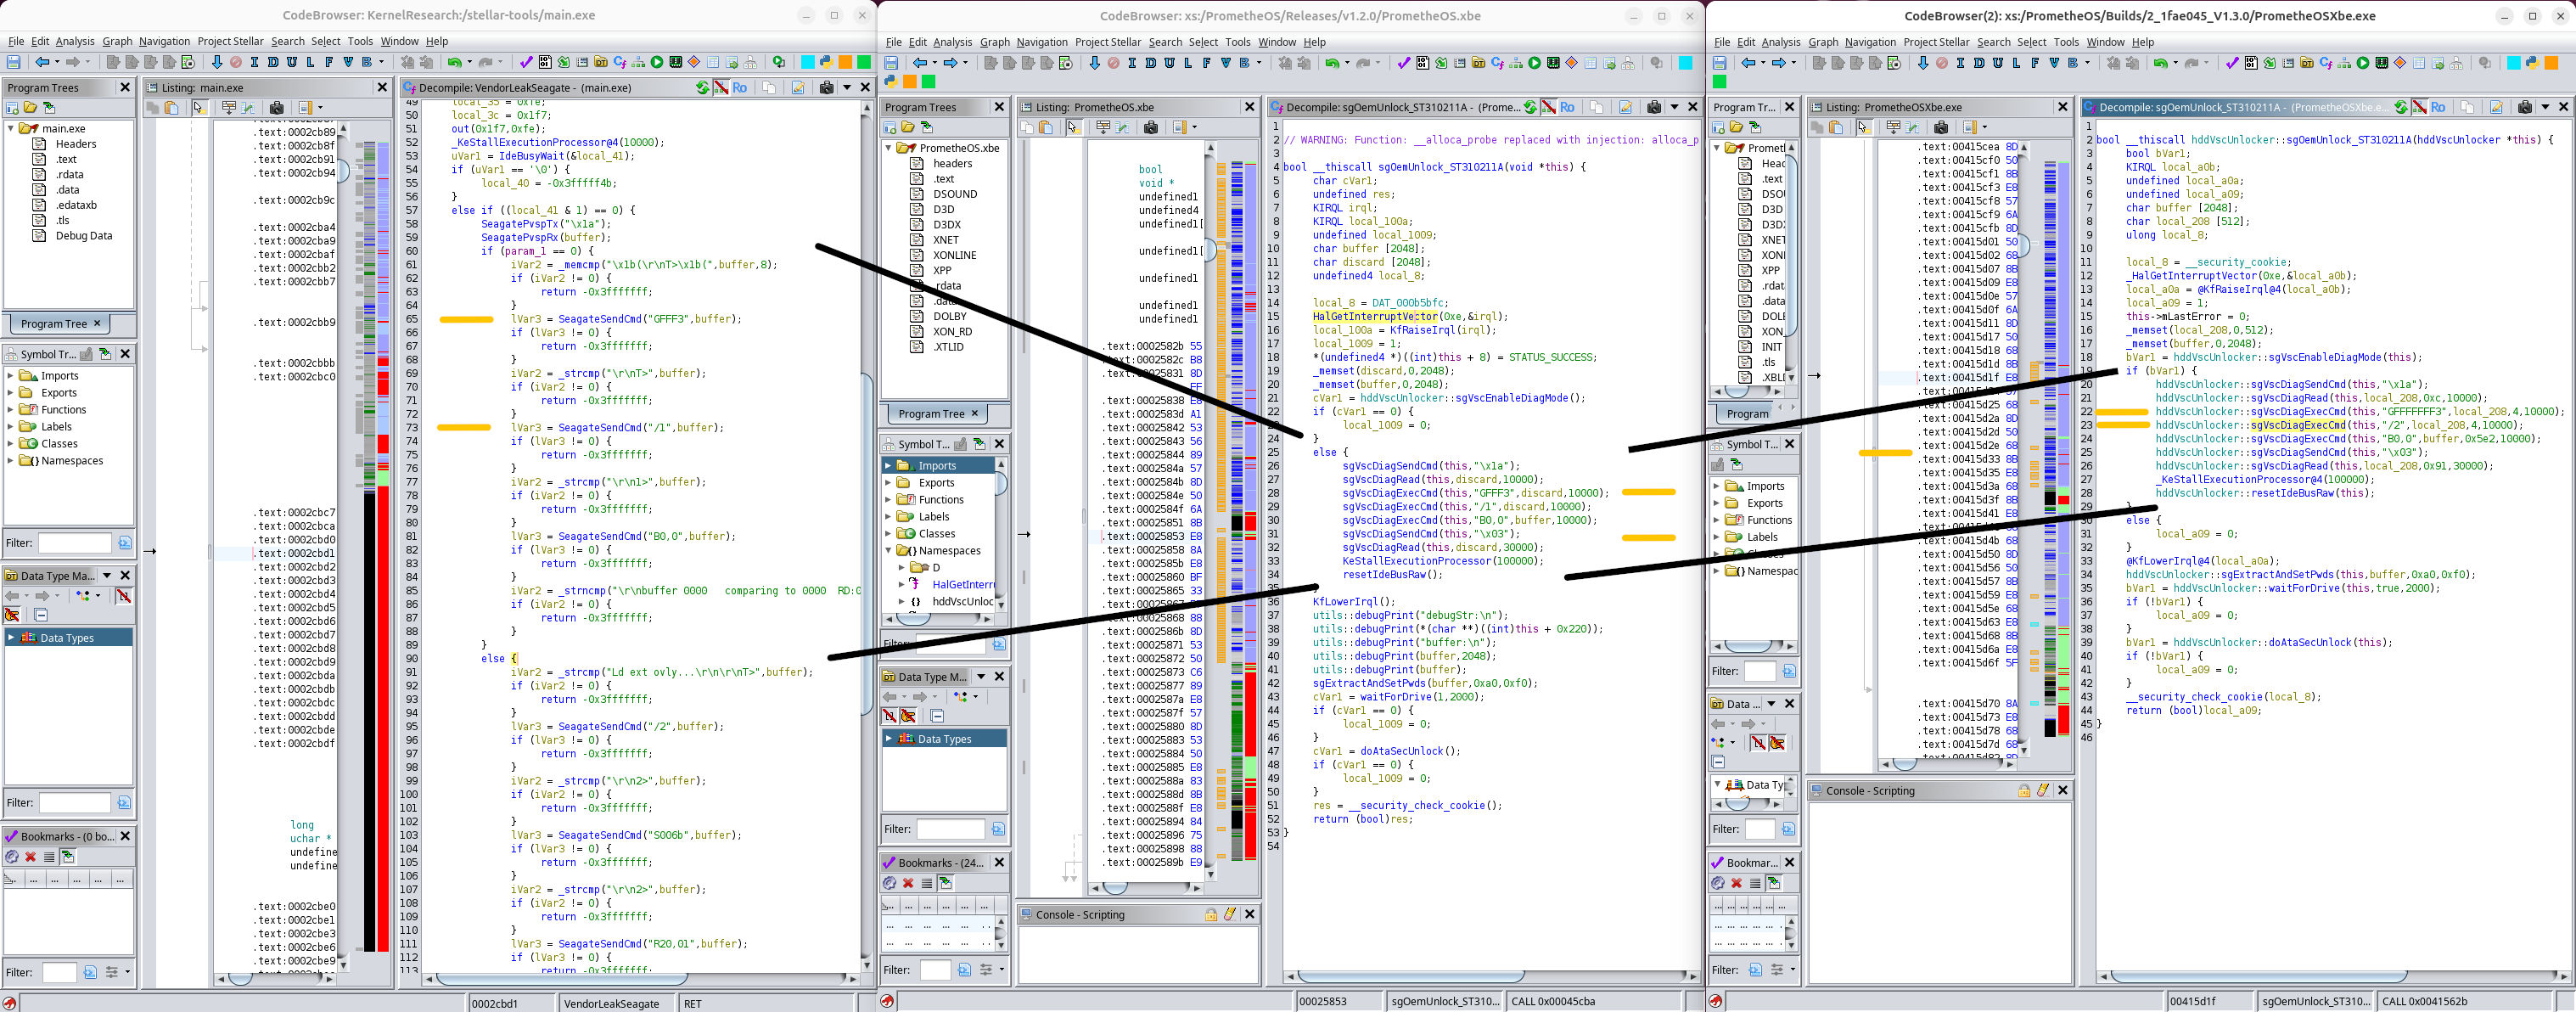Open Search menu in PrometheOSXbe.exe window
Viewport: 2576px width, 1012px height.
(x=1993, y=42)
